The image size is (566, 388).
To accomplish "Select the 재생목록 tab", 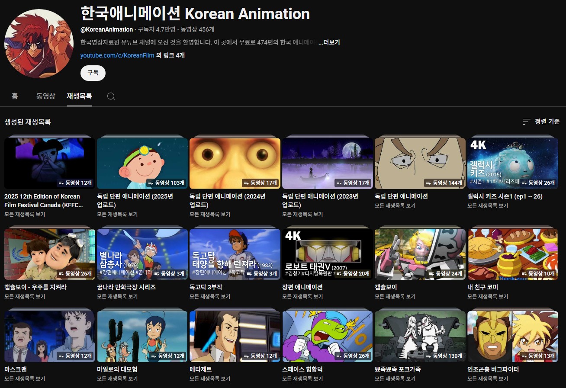I will (x=79, y=96).
